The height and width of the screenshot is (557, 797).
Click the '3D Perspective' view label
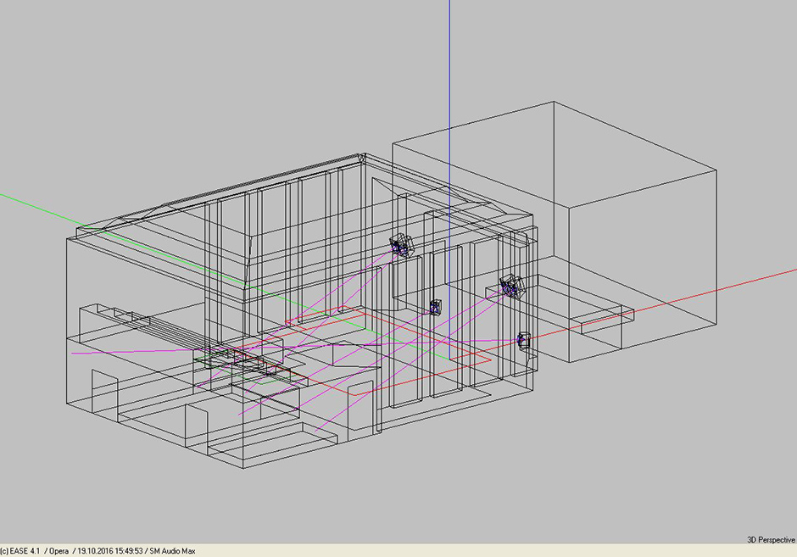[771, 540]
